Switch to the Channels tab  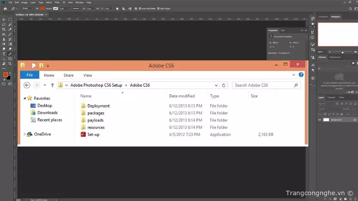click(331, 97)
